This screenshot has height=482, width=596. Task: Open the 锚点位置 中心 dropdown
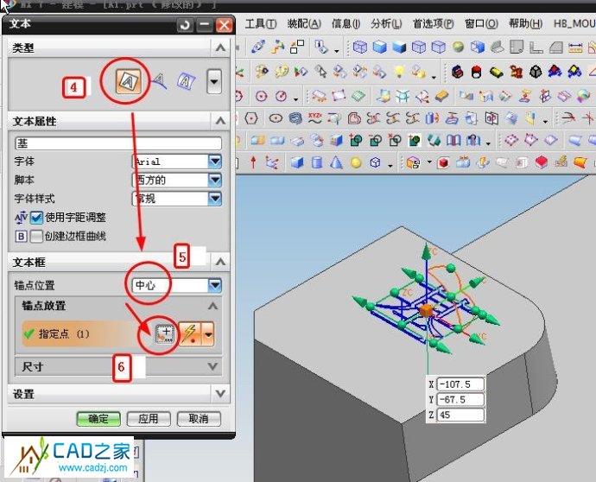coord(214,285)
